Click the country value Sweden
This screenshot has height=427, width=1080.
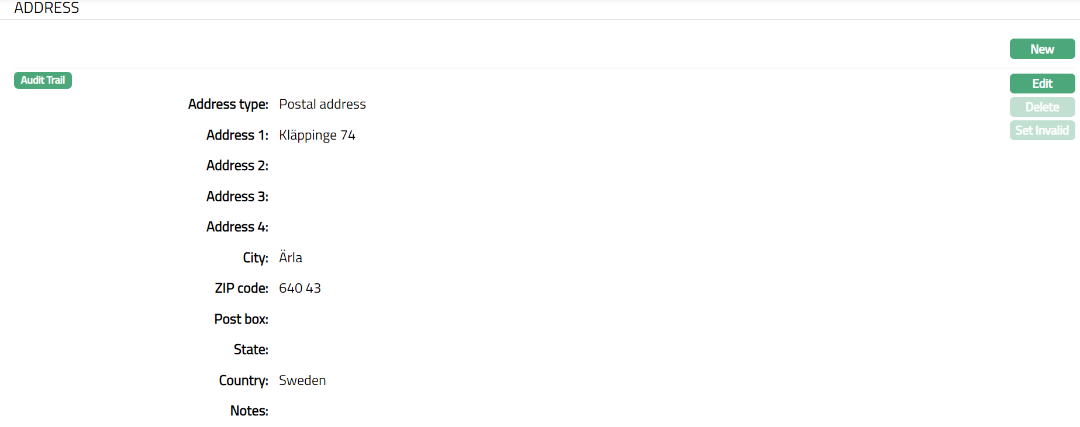point(302,380)
